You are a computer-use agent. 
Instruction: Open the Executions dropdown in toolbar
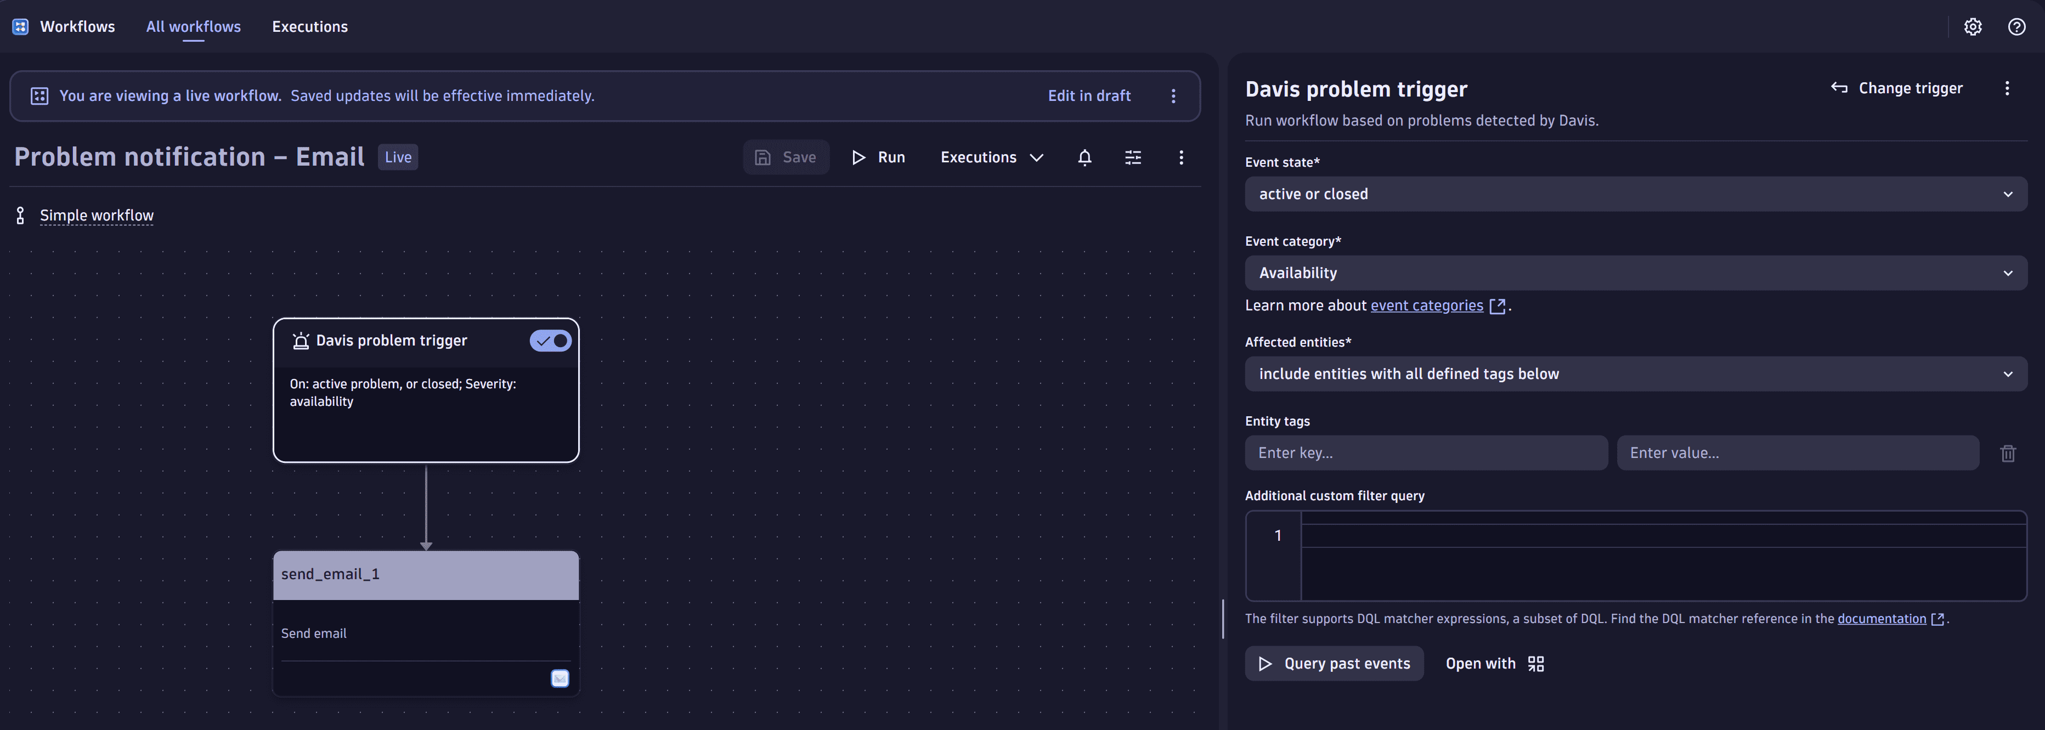click(x=992, y=157)
